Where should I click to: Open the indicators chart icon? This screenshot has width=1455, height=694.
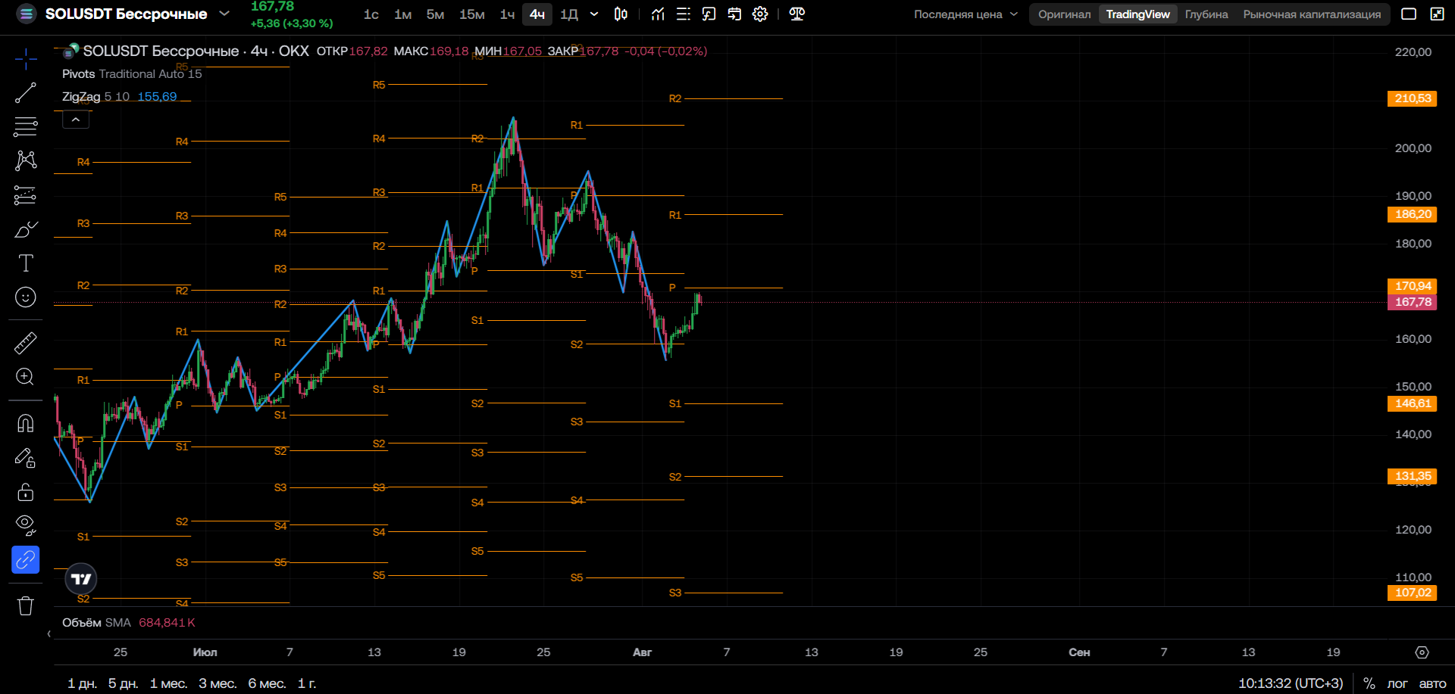pyautogui.click(x=658, y=14)
